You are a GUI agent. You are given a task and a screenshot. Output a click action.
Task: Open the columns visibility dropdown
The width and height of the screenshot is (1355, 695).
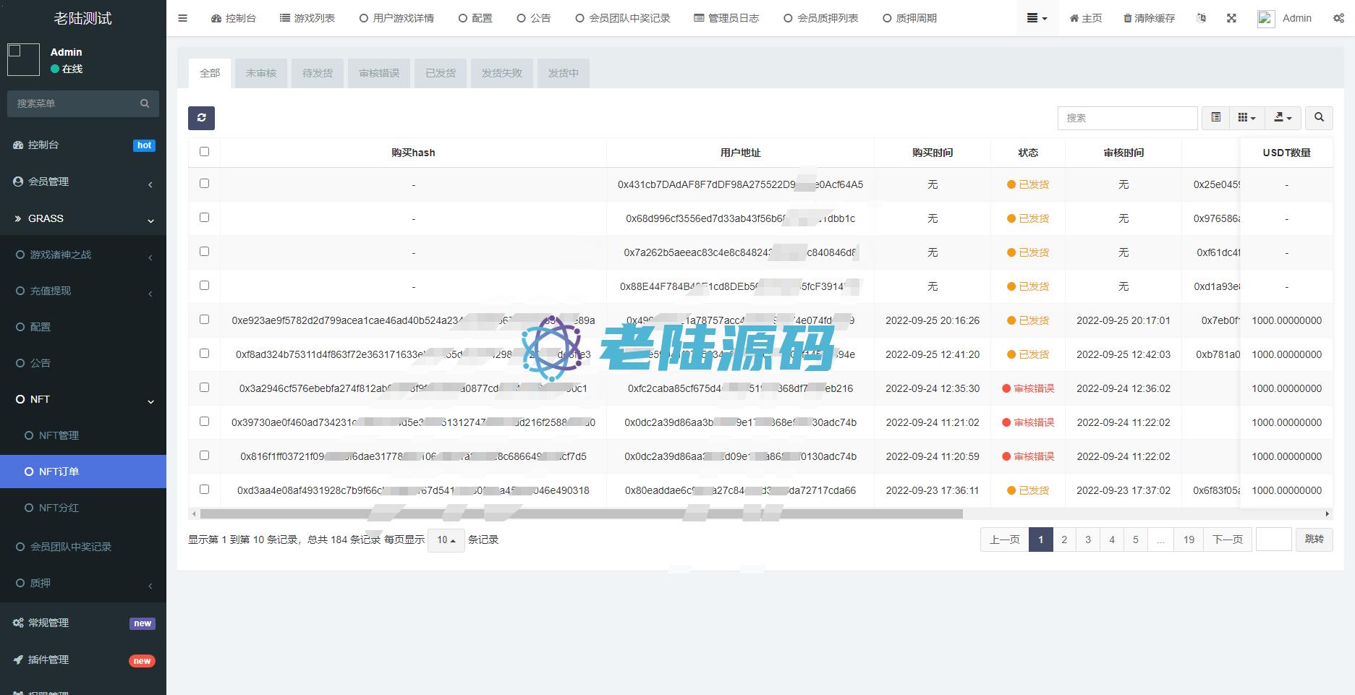[x=1246, y=118]
